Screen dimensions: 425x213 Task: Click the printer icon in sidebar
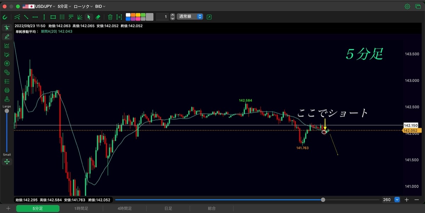point(7,90)
